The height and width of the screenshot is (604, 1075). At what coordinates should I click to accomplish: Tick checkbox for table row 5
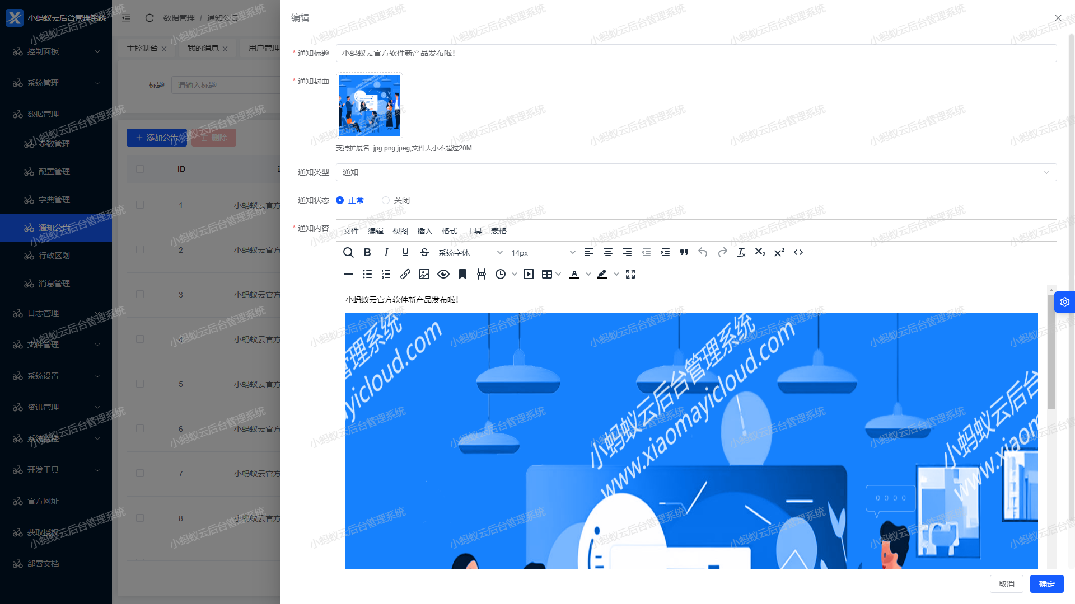140,384
